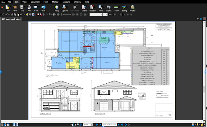Click the text color A button
207x127 pixels.
(x=110, y=14)
